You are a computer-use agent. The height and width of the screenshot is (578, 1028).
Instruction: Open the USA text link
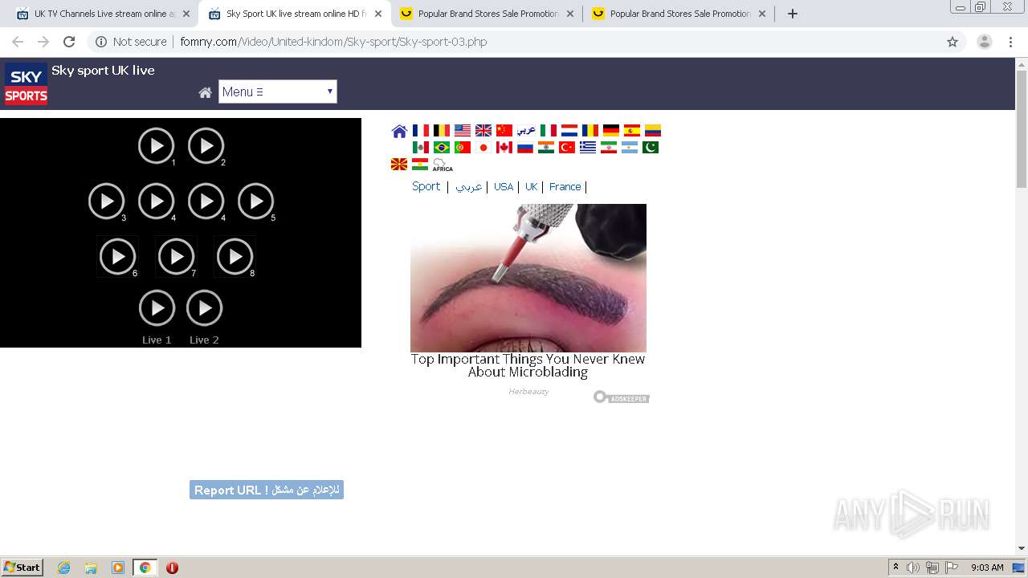[504, 186]
